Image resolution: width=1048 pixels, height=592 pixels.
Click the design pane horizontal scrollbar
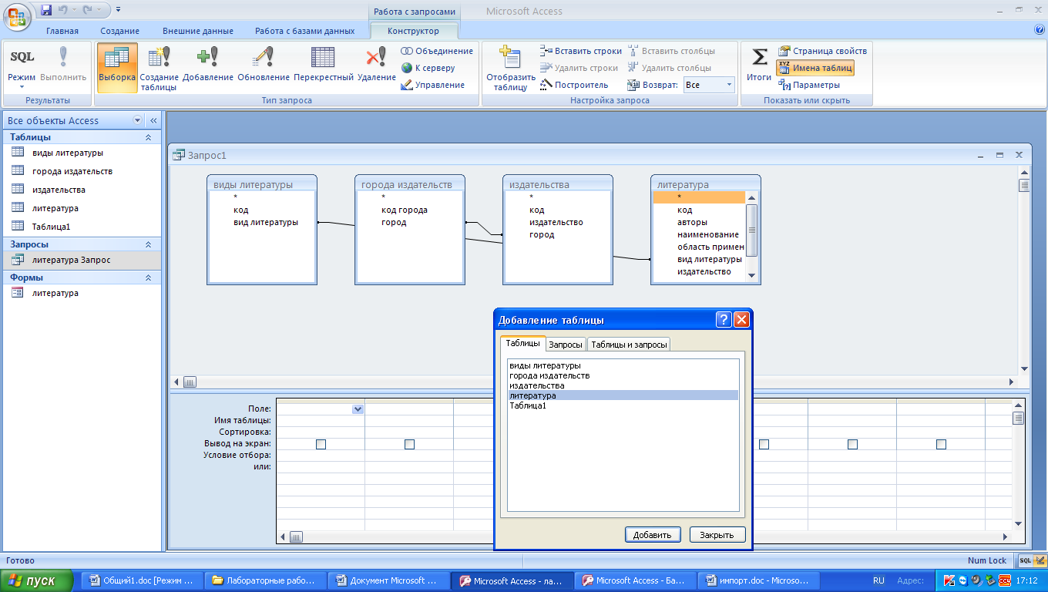593,382
